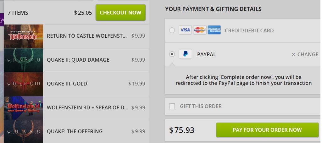322x143 pixels.
Task: Click PAY FOR YOUR ORDER NOW button
Action: (x=267, y=130)
